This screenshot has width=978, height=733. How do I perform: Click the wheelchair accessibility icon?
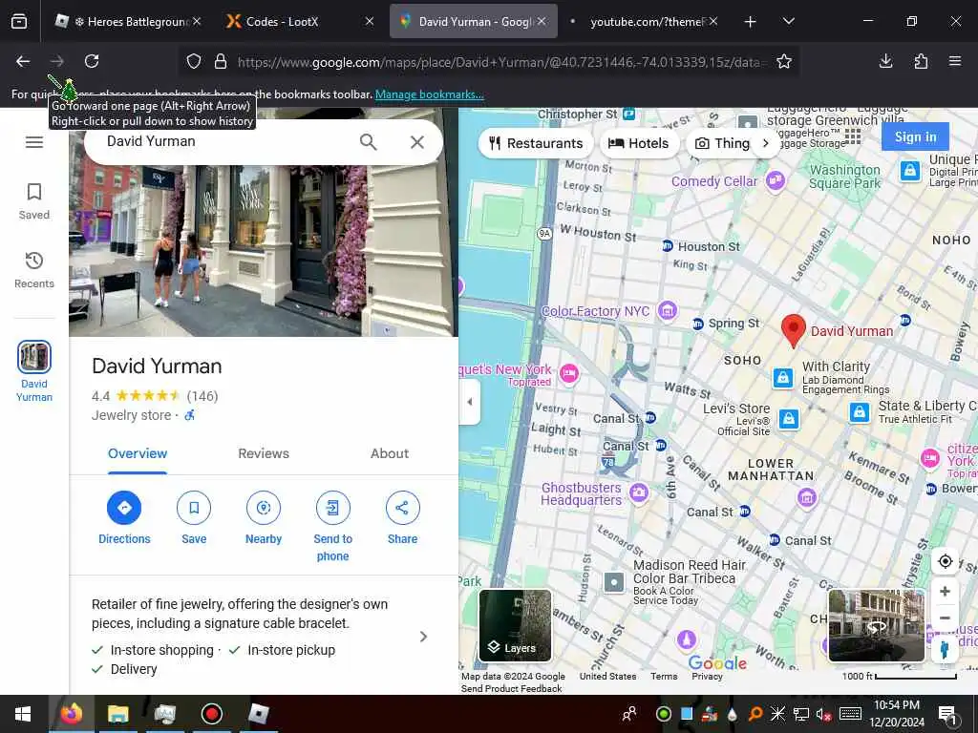(190, 415)
